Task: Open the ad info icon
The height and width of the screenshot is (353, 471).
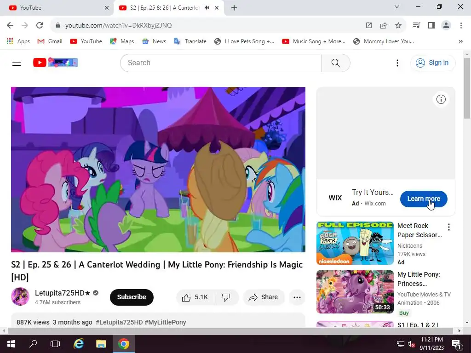Action: (x=441, y=99)
